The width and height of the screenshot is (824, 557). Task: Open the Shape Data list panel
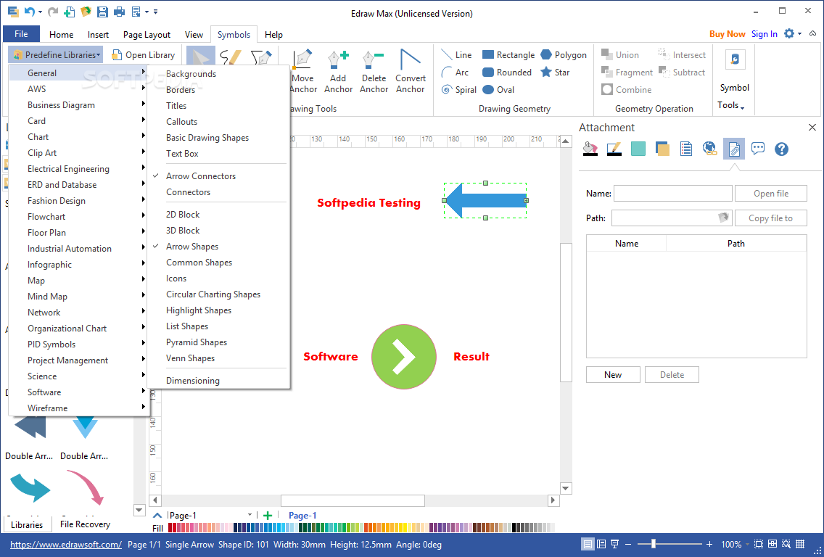coord(685,149)
